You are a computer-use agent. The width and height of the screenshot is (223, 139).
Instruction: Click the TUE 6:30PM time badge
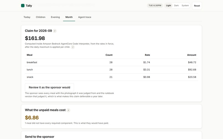(155, 6)
